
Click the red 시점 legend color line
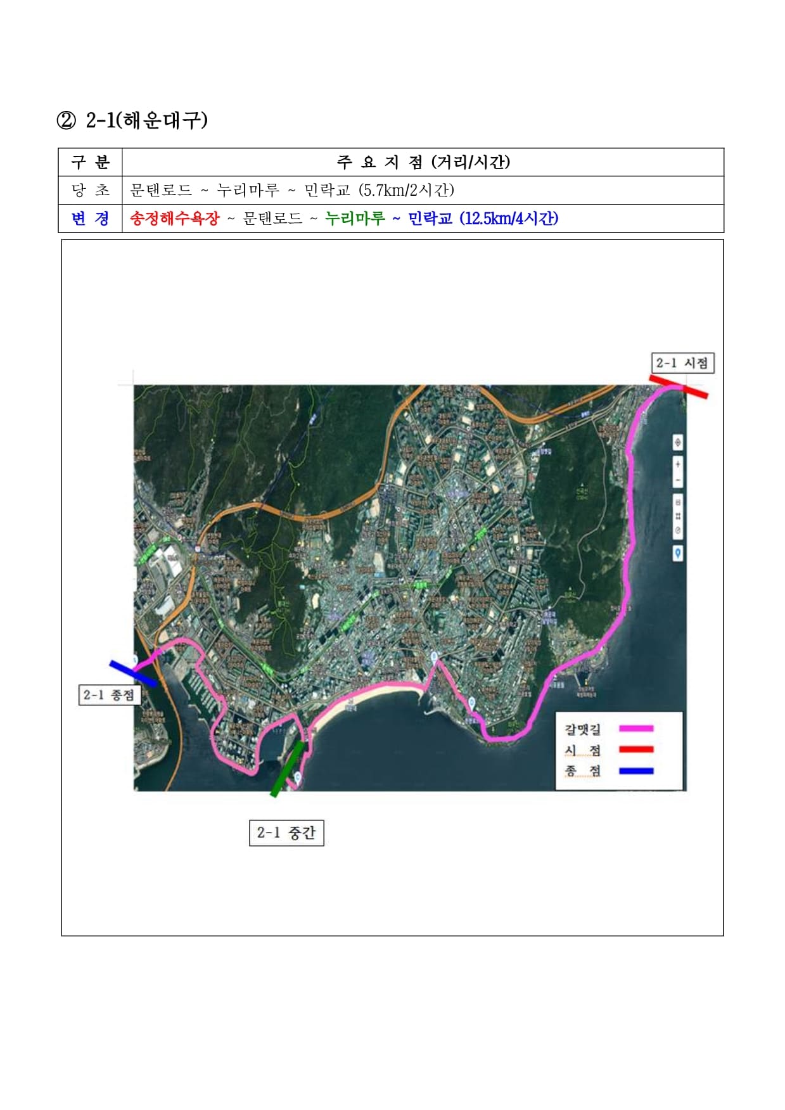tap(635, 750)
